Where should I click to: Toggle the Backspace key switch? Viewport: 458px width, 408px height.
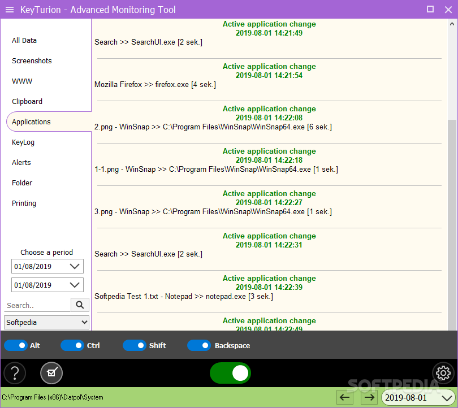(199, 345)
